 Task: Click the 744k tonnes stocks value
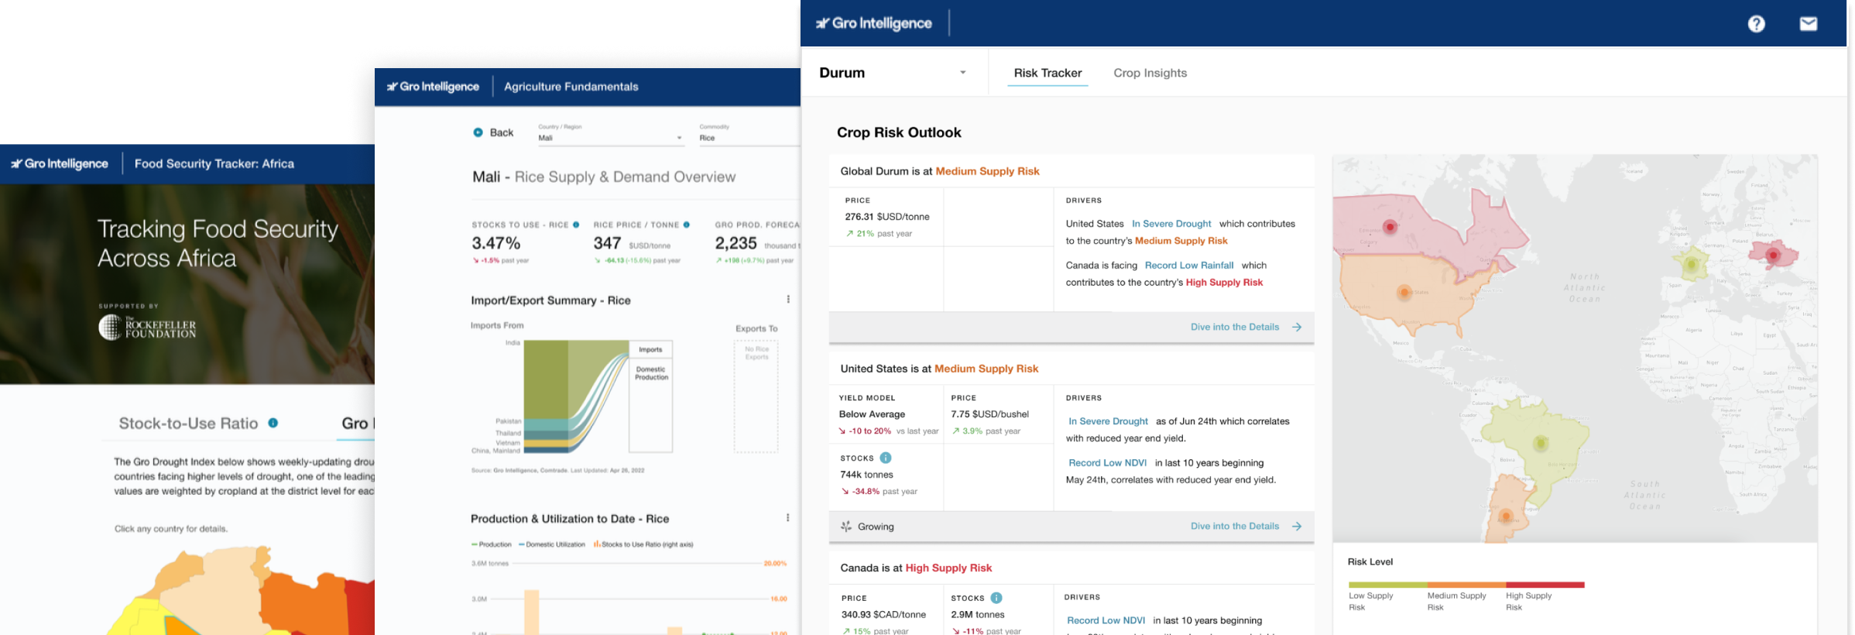(x=866, y=475)
